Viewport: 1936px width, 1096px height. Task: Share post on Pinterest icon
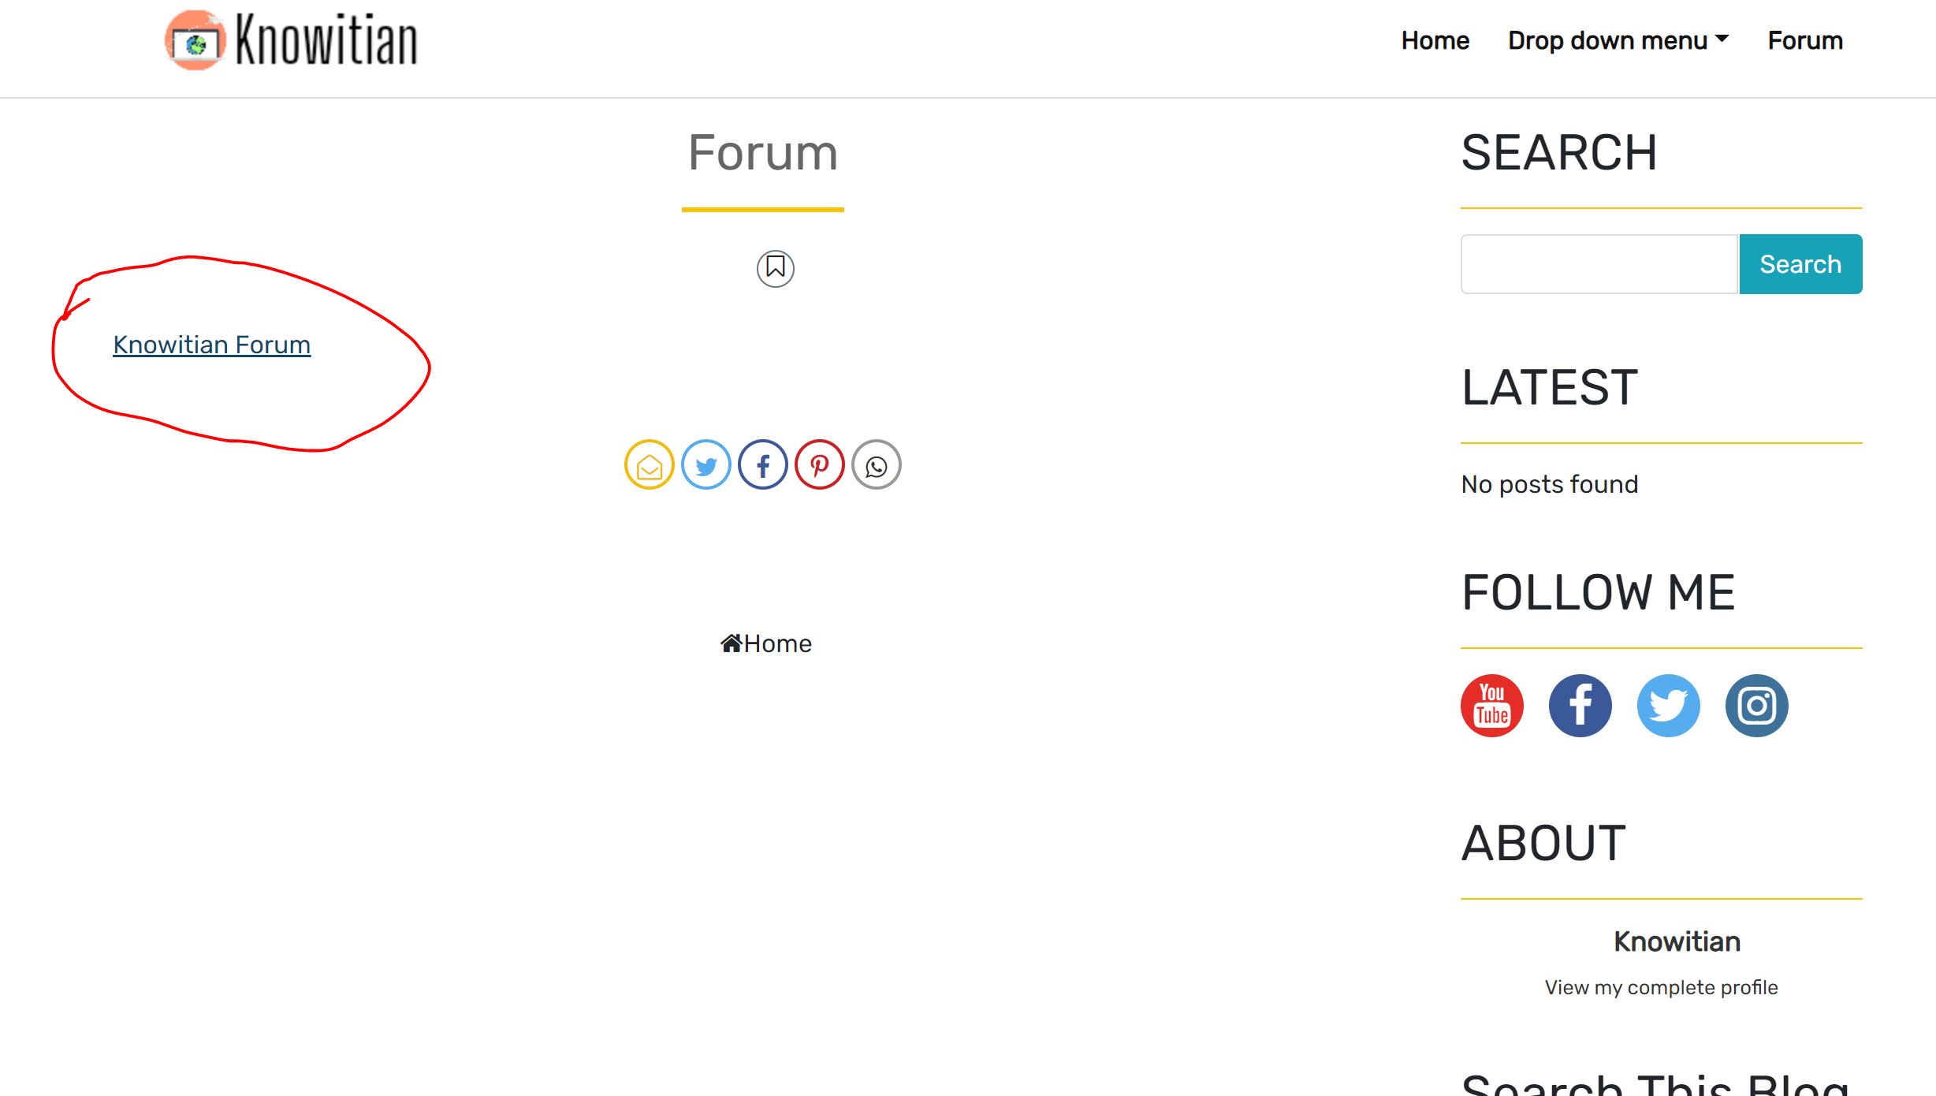tap(819, 465)
